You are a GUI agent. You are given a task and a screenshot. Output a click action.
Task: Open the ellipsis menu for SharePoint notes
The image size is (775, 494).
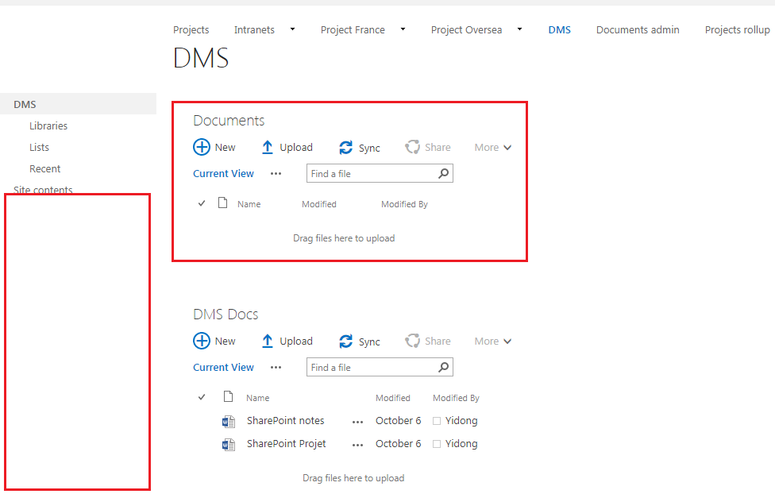click(358, 423)
